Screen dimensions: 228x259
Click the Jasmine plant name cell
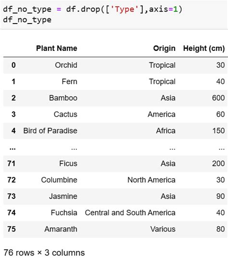tap(63, 196)
